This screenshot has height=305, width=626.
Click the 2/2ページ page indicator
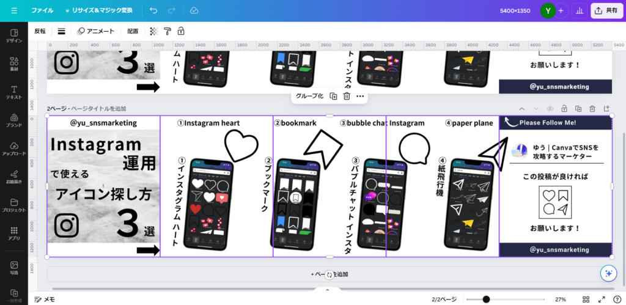click(444, 299)
